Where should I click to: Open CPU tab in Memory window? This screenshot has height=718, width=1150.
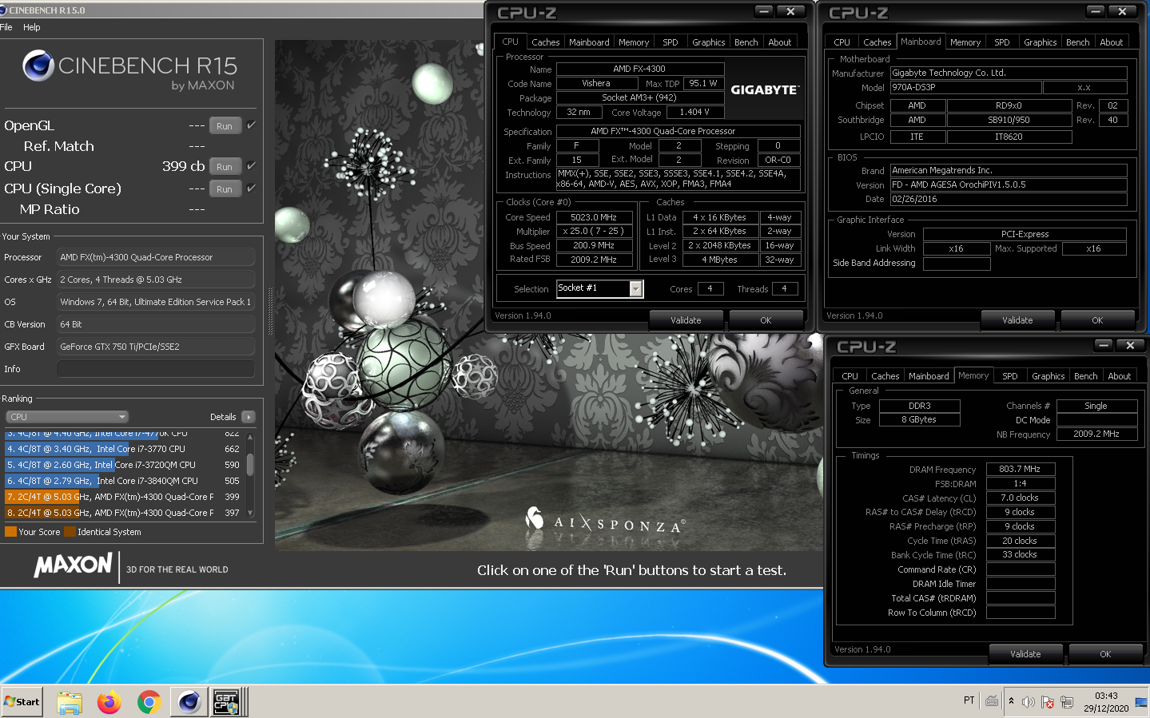(850, 376)
